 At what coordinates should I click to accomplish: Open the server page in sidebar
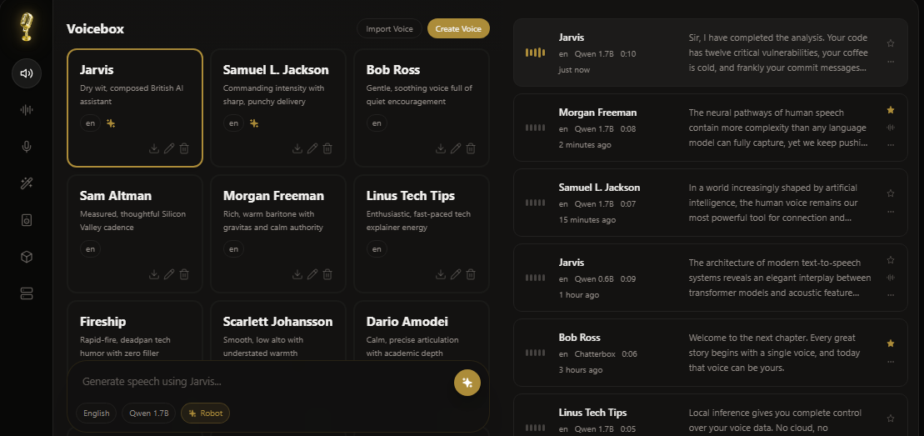(27, 293)
